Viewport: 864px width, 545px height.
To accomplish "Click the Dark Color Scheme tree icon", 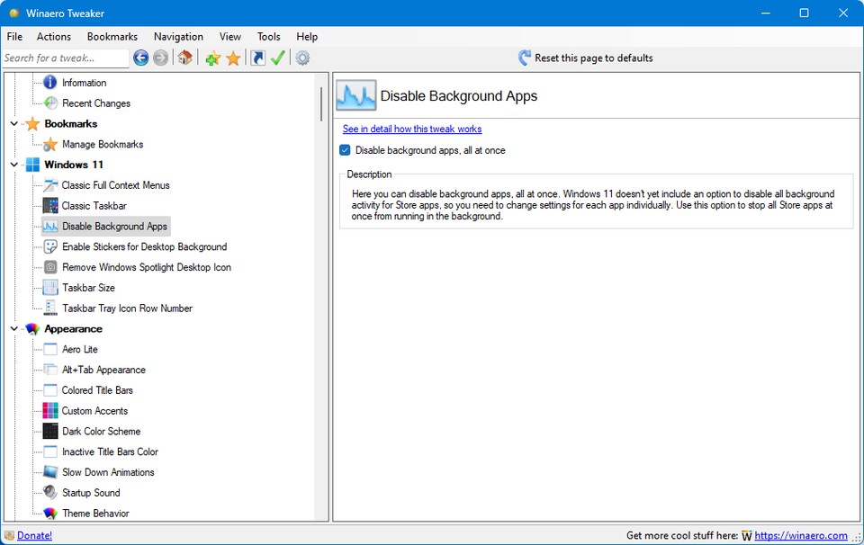I will point(50,432).
